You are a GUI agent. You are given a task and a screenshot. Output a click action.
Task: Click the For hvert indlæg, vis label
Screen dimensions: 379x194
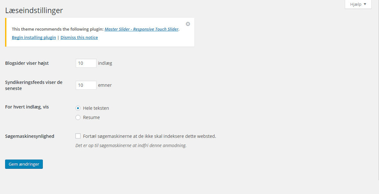(x=27, y=107)
